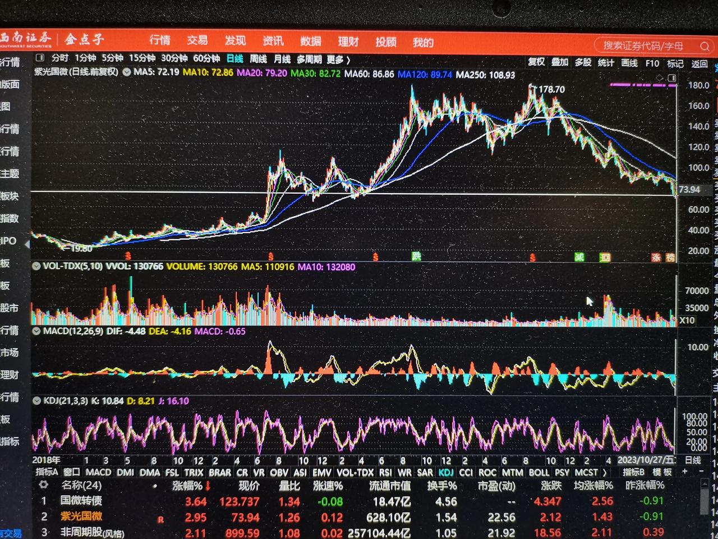Switch to 15分钟 chart period

pyautogui.click(x=142, y=58)
